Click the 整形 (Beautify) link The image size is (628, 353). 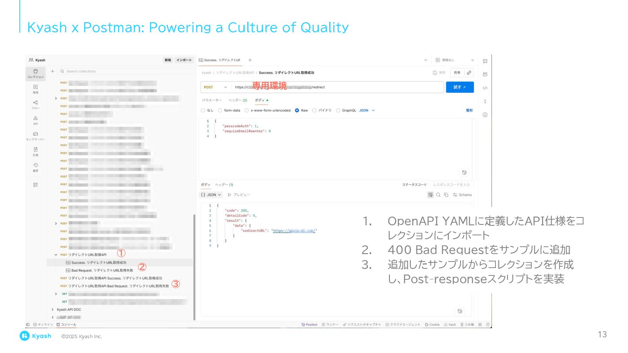click(x=469, y=111)
